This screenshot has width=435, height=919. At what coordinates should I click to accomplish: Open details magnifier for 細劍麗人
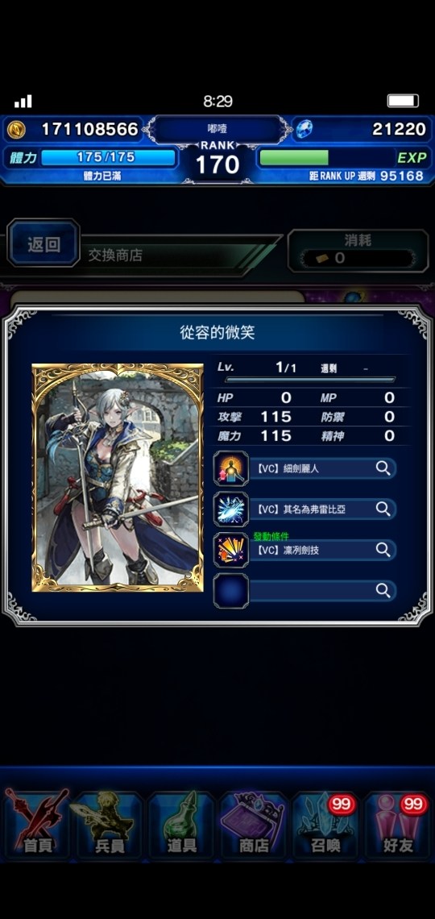pos(383,468)
